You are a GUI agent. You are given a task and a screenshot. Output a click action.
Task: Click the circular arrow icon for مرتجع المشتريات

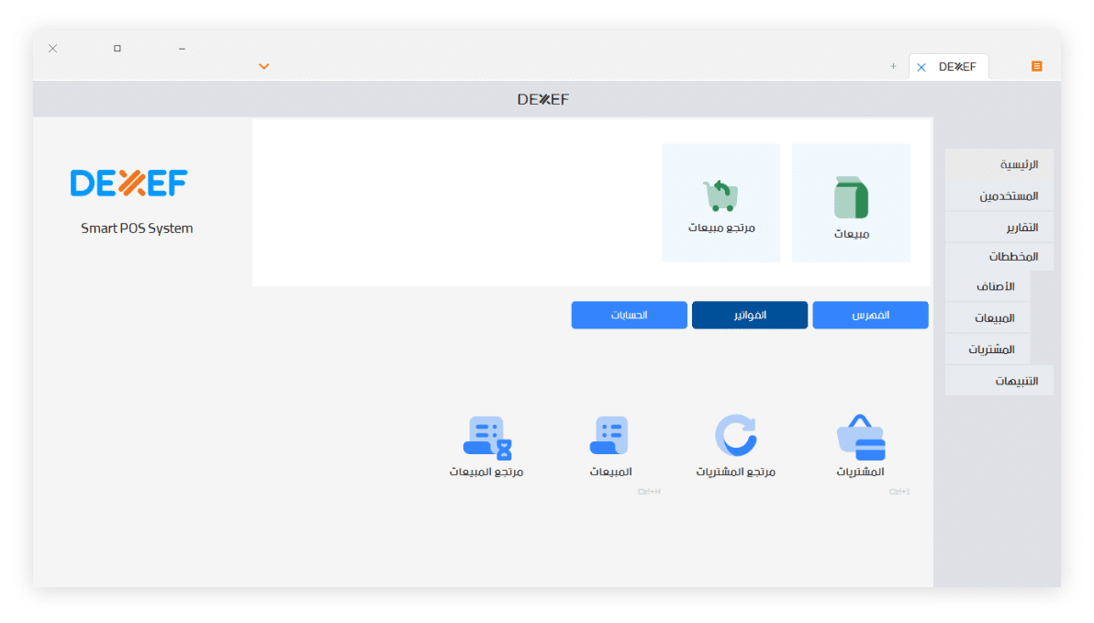pyautogui.click(x=735, y=438)
